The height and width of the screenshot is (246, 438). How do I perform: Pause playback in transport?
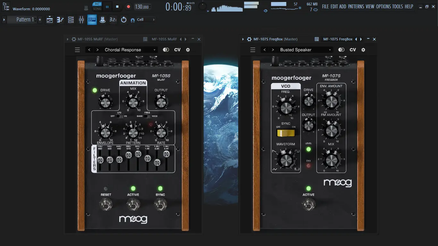tap(107, 6)
